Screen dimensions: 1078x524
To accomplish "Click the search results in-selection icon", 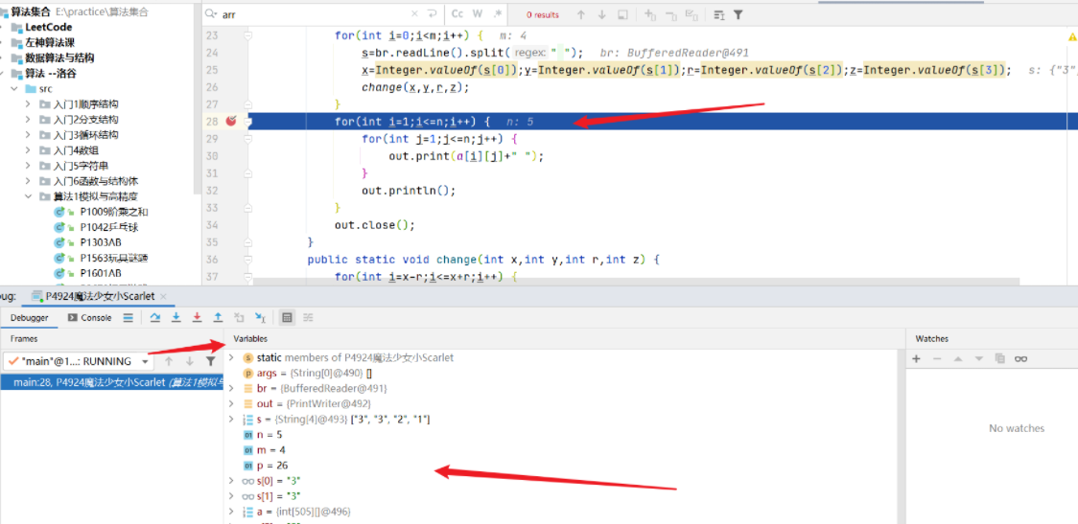I will pos(622,13).
